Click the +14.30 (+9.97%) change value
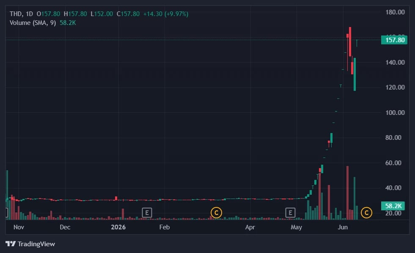 point(166,14)
